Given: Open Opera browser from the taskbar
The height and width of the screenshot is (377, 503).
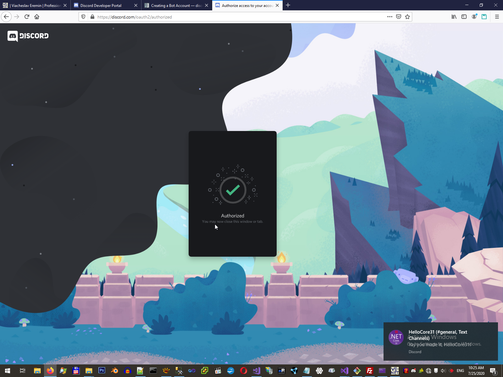Looking at the screenshot, I should pyautogui.click(x=244, y=371).
